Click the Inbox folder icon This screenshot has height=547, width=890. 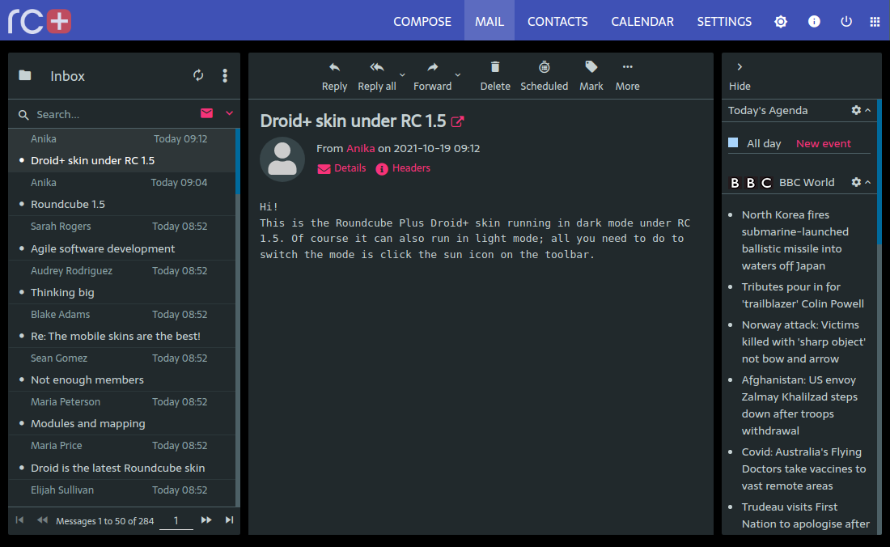point(25,75)
